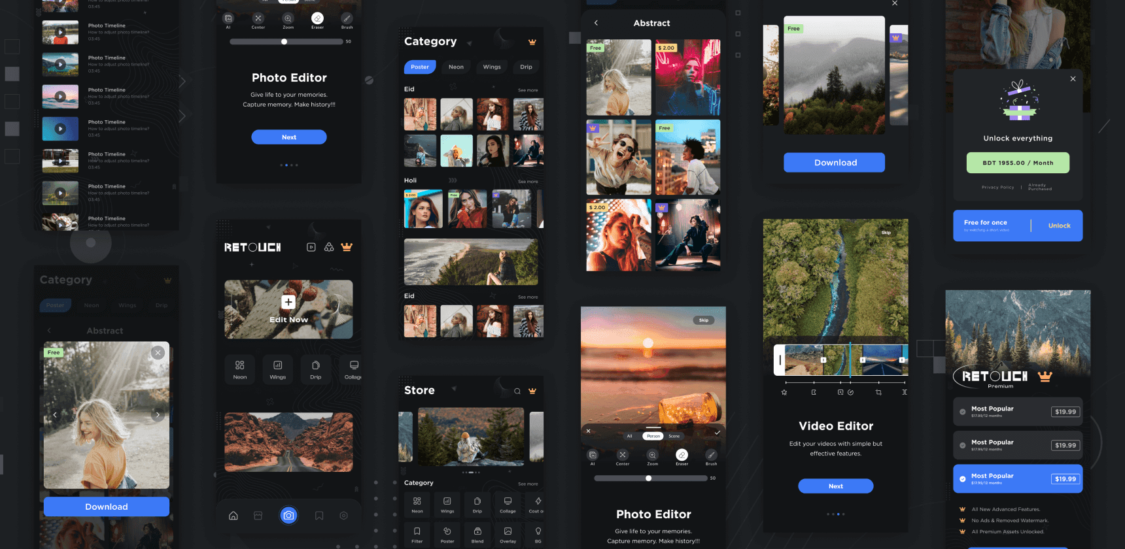Select the Scene tab in photo editor
The image size is (1125, 549).
pos(674,436)
